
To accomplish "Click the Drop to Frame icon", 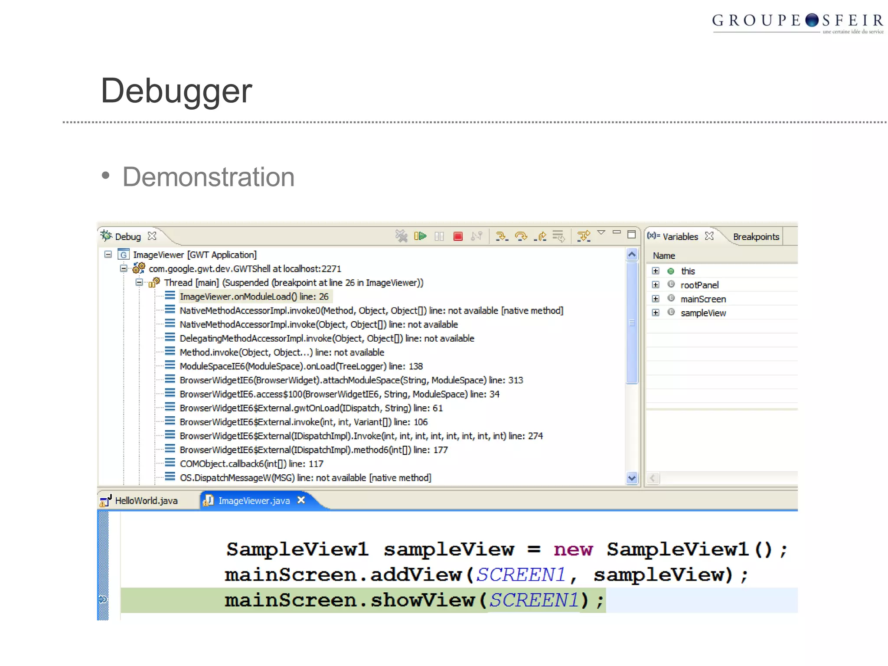I will click(558, 236).
